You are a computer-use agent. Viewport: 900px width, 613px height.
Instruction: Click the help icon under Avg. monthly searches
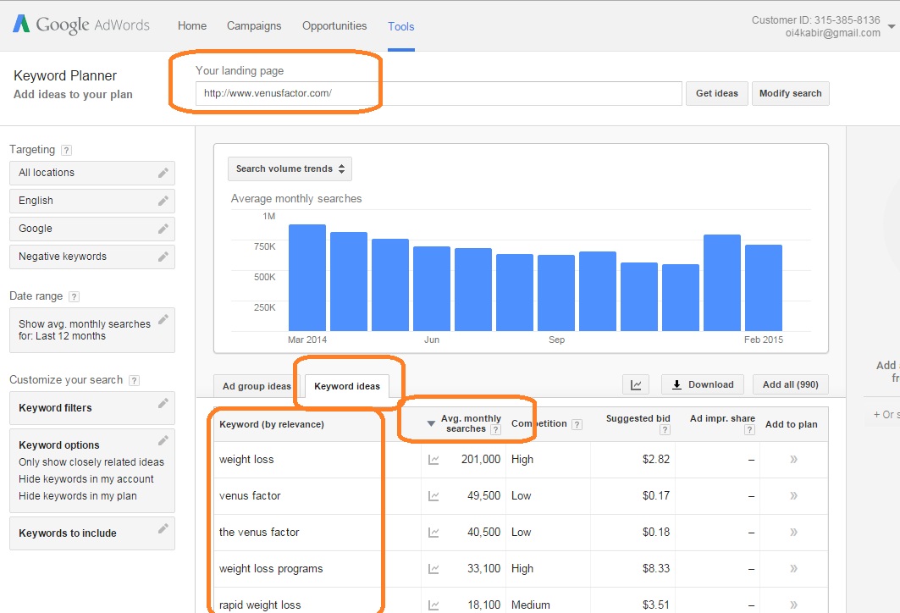pyautogui.click(x=496, y=430)
